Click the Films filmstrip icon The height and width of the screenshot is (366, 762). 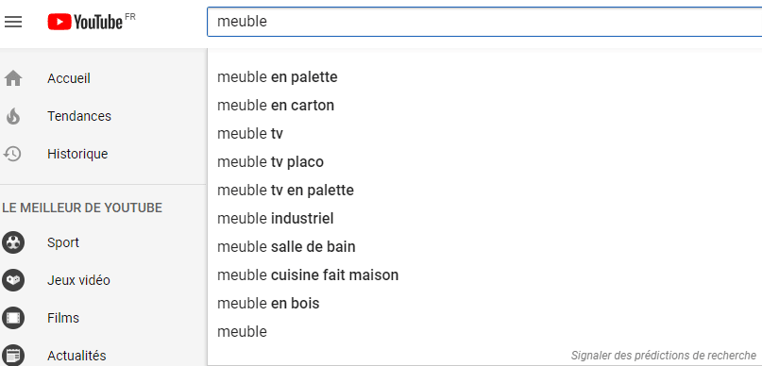(x=12, y=319)
